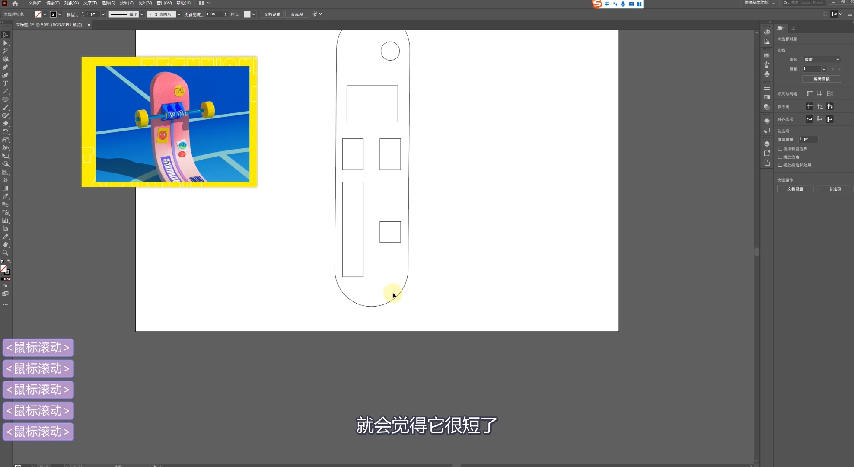Click the fill color swatch in toolbar
Image resolution: width=854 pixels, height=467 pixels.
(x=4, y=269)
